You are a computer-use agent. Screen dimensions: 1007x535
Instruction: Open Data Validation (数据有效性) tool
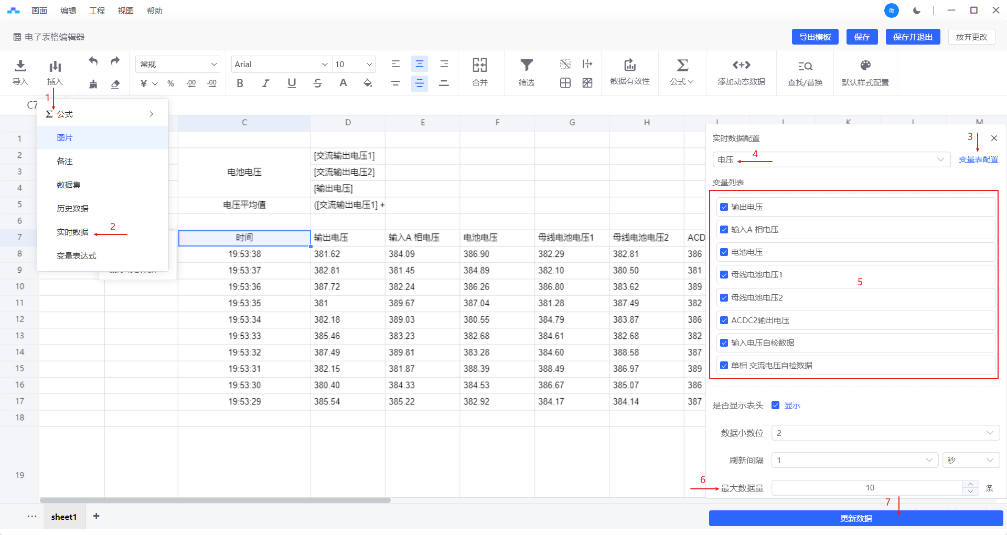[x=629, y=66]
